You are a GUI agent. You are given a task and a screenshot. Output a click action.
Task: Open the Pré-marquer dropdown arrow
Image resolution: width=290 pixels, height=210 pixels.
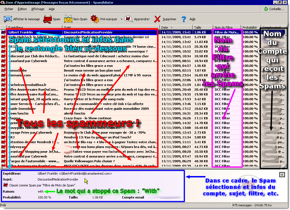click(x=121, y=19)
